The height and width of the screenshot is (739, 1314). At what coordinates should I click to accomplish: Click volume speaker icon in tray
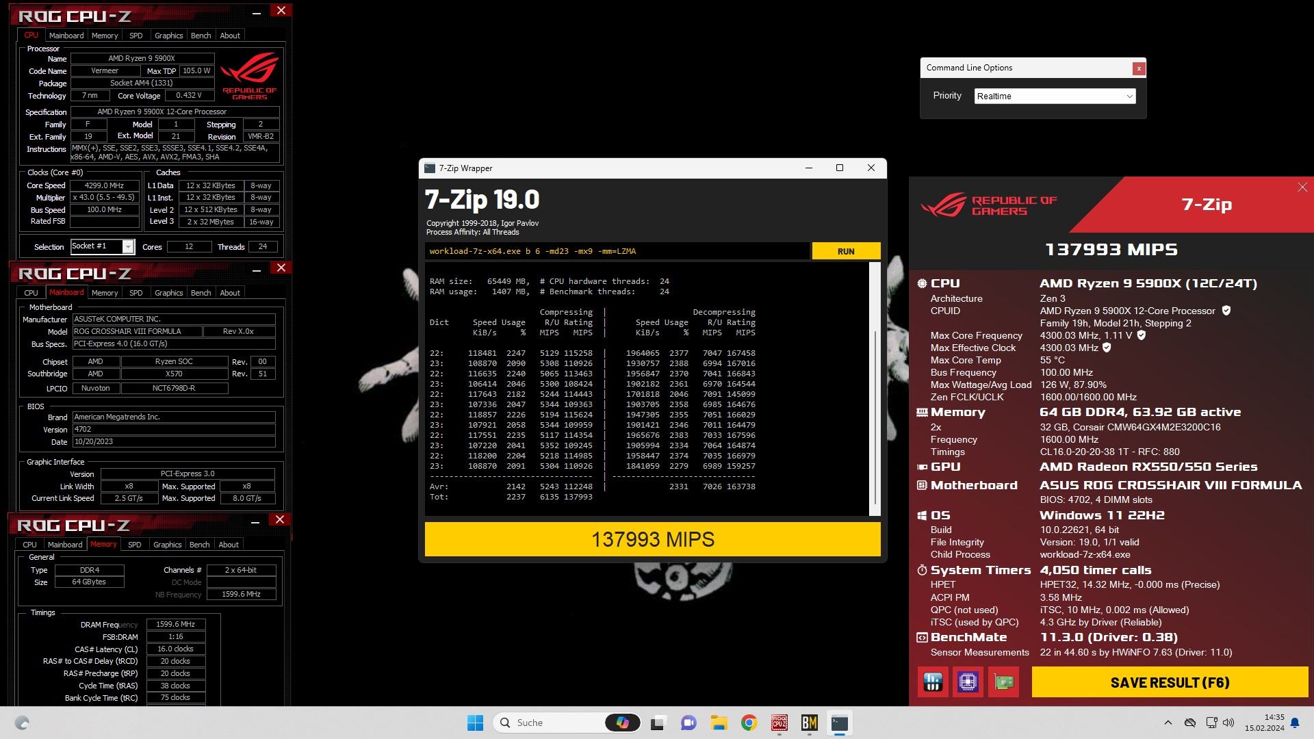point(1228,723)
